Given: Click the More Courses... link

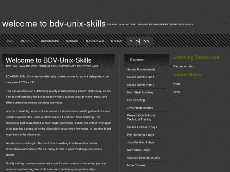Looking at the screenshot, I should (x=137, y=165).
